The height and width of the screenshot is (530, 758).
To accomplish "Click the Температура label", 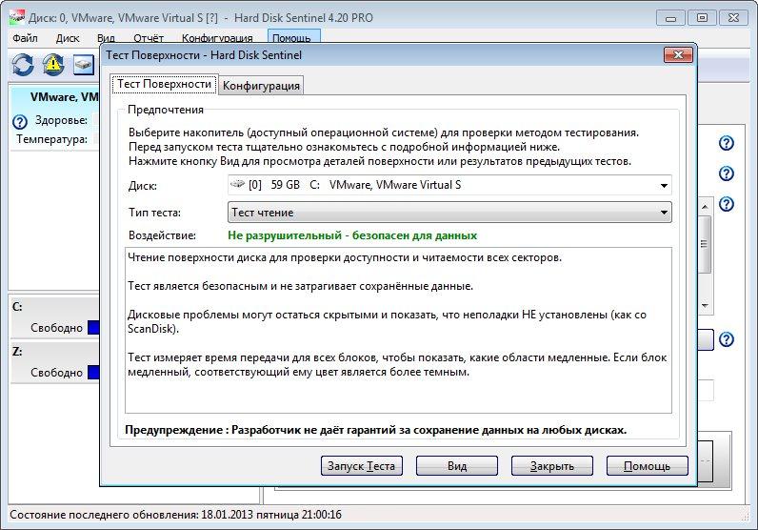I will coord(51,139).
